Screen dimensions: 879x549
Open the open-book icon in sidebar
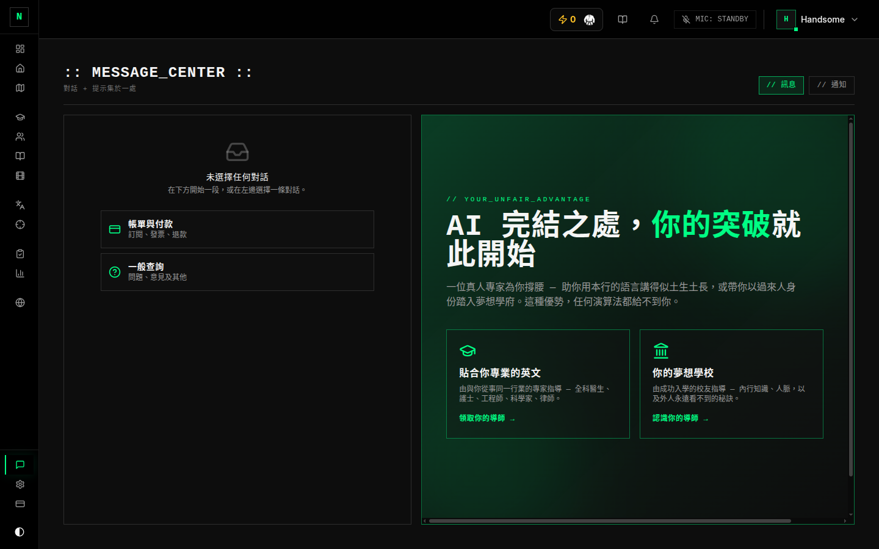[x=20, y=156]
